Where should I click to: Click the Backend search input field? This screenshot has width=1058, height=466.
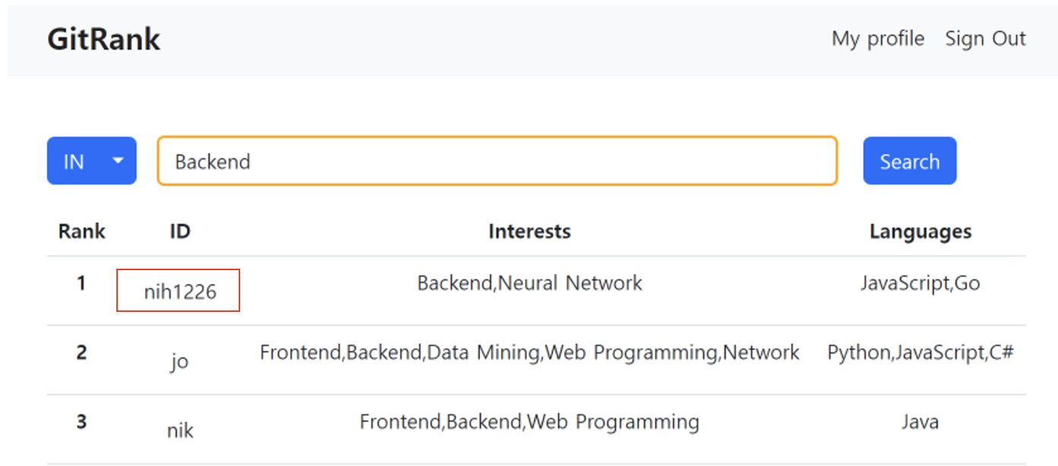click(x=497, y=161)
